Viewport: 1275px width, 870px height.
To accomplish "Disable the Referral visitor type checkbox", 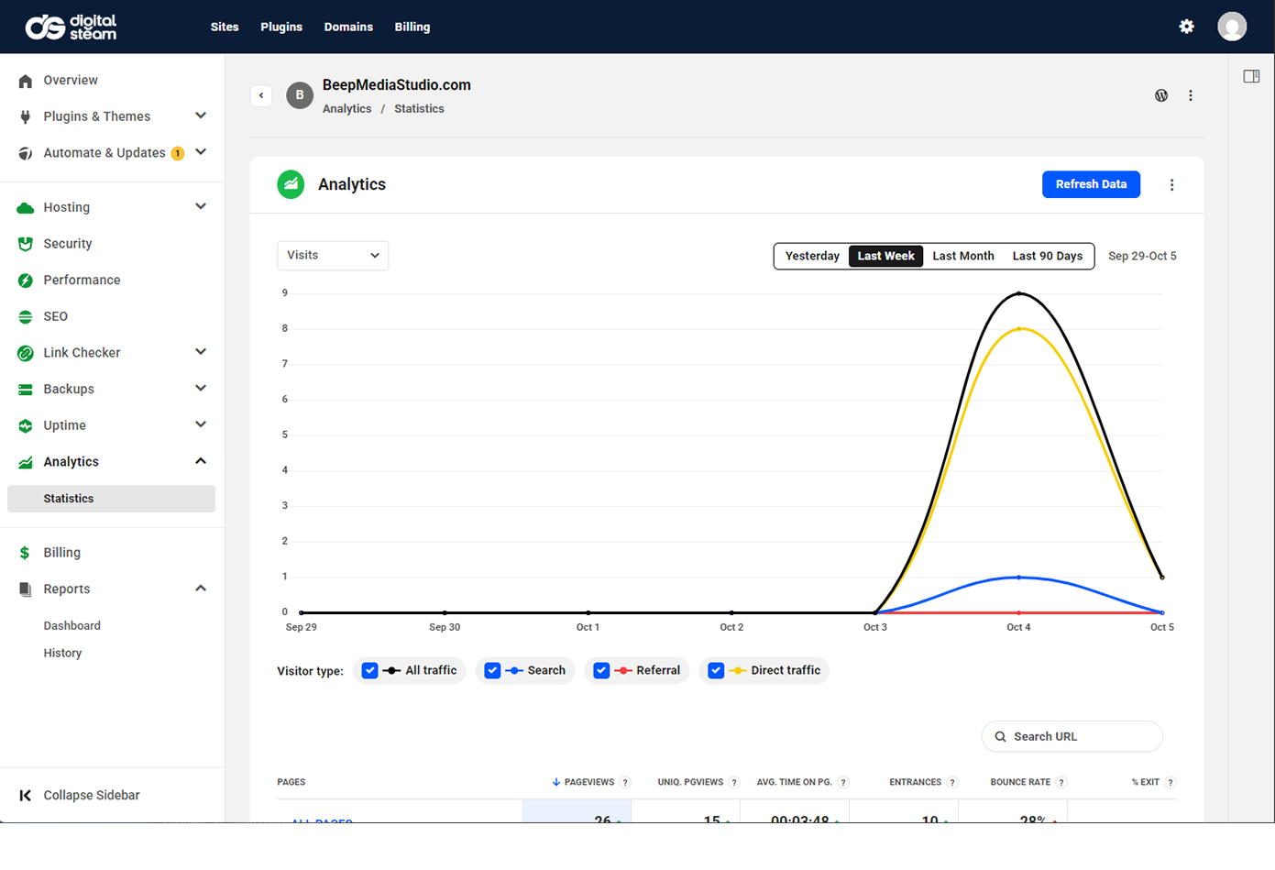I will point(601,671).
